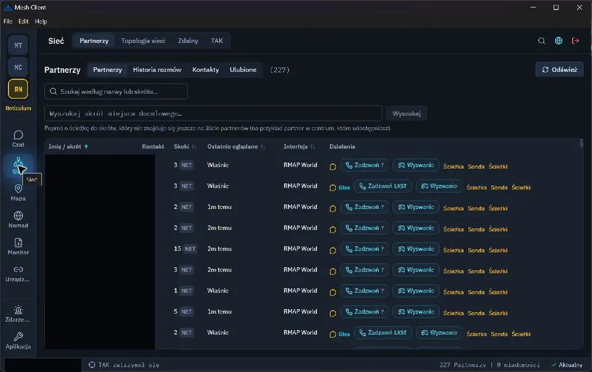Go to the Nomad section
592x372 pixels.
pos(18,220)
